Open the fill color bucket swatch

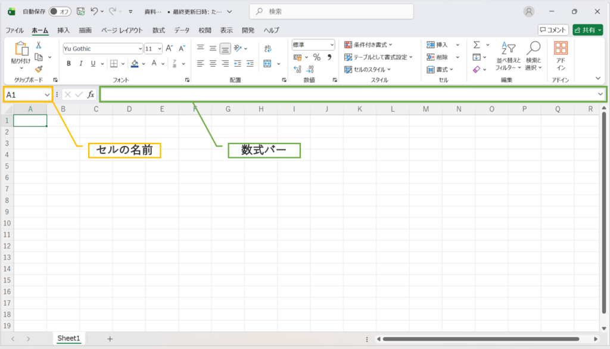coord(135,63)
